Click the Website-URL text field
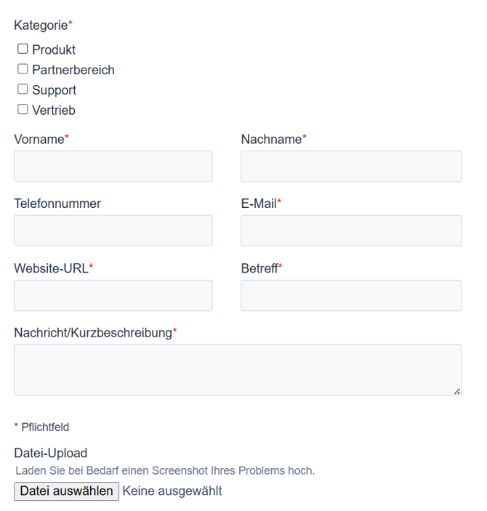Viewport: 487px width, 511px height. [113, 296]
